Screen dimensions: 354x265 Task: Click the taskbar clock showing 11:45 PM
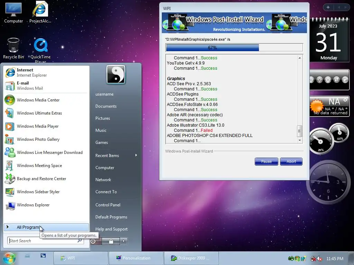click(x=335, y=259)
